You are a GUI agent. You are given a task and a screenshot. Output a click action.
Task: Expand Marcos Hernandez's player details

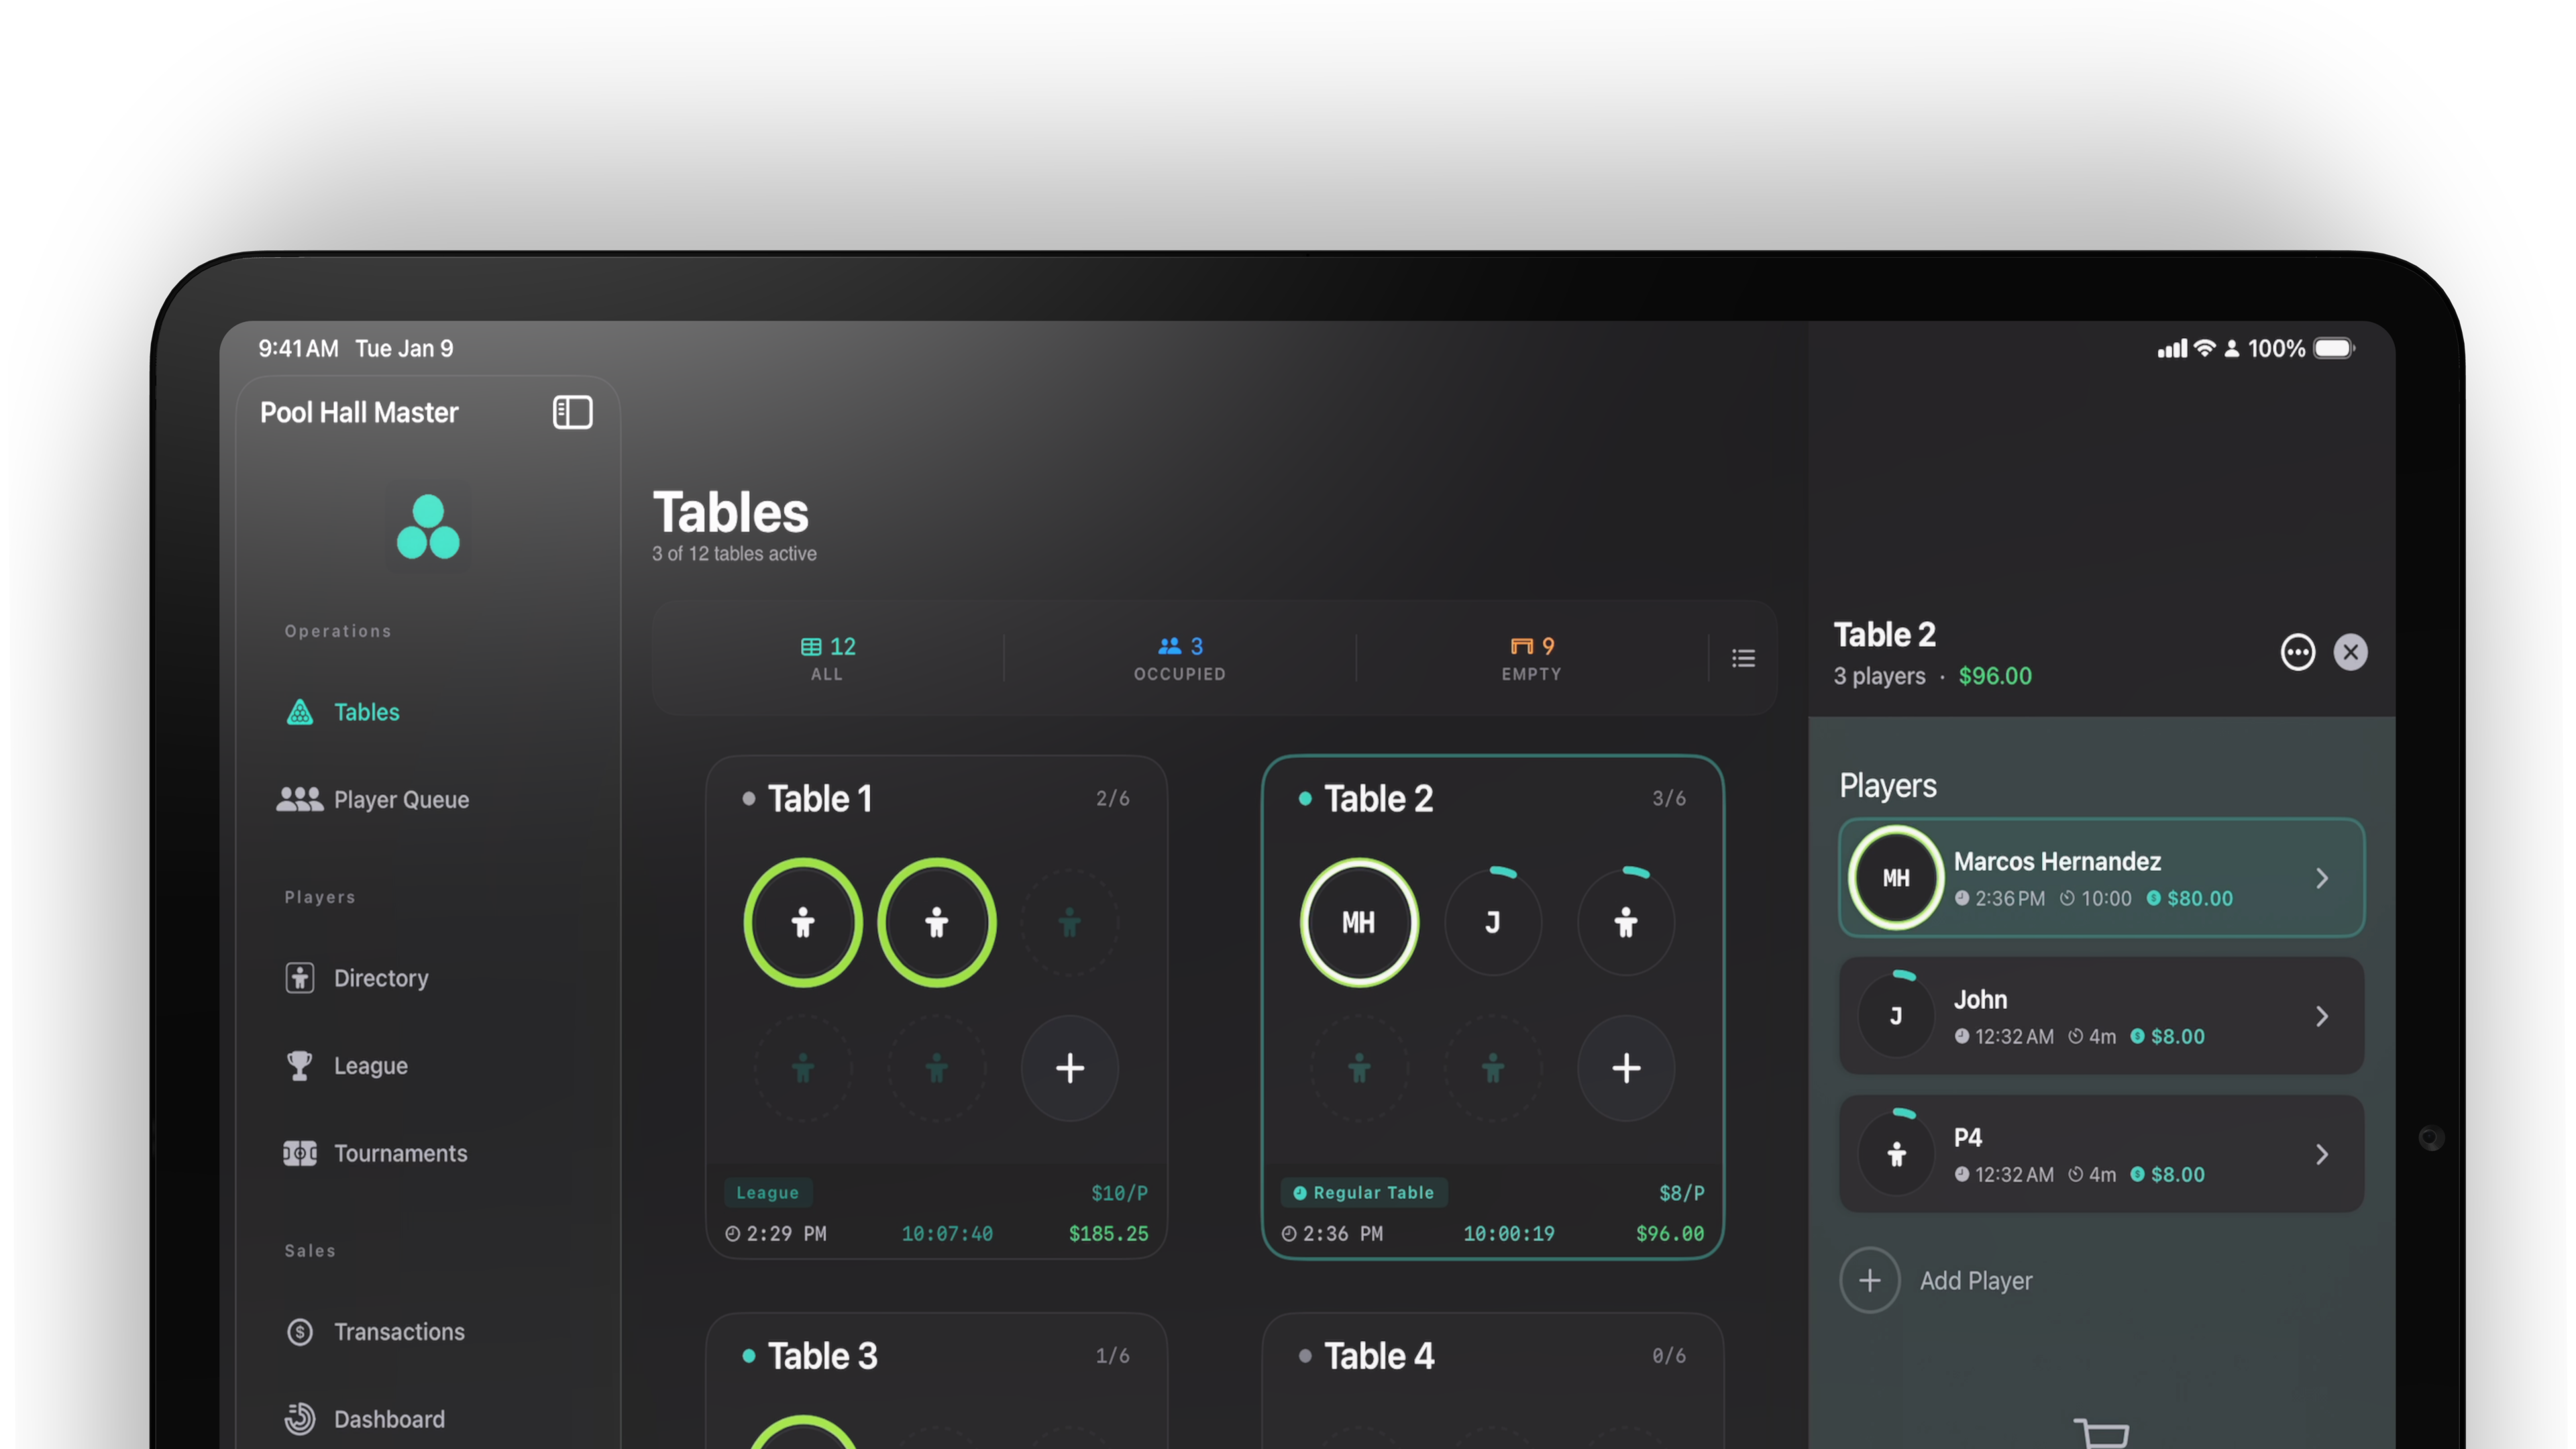click(2322, 877)
